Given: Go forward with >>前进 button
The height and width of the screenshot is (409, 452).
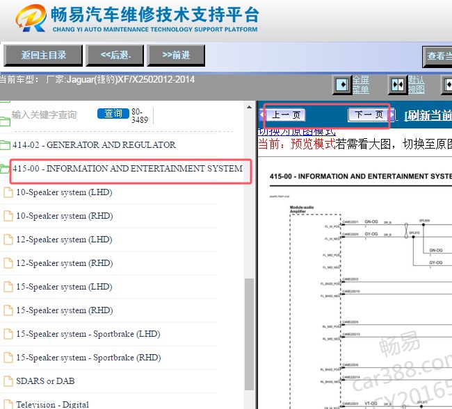Looking at the screenshot, I should [x=176, y=56].
